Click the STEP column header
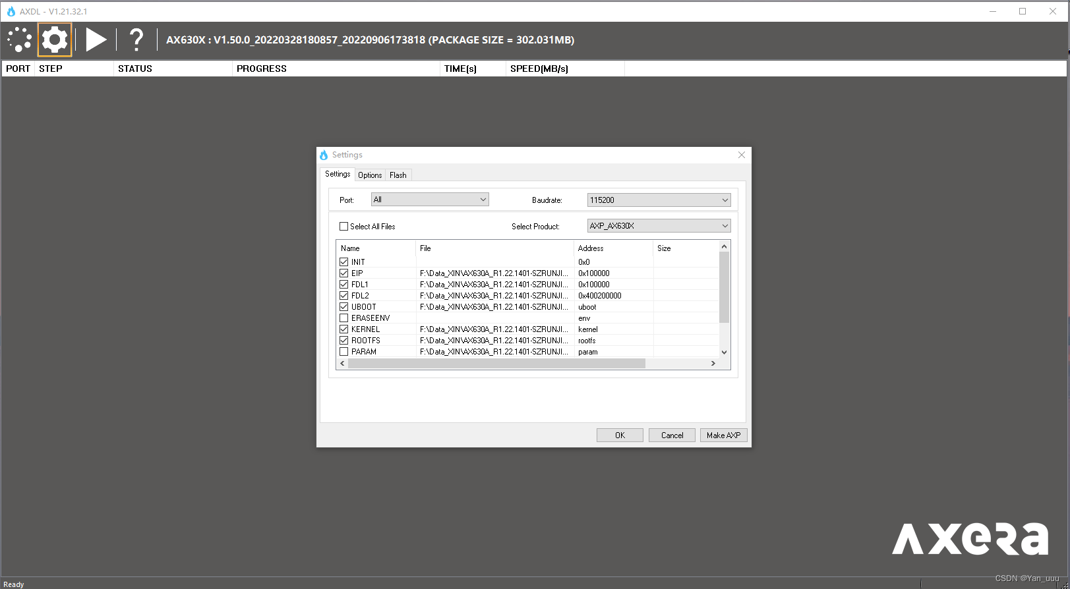1070x589 pixels. tap(74, 69)
